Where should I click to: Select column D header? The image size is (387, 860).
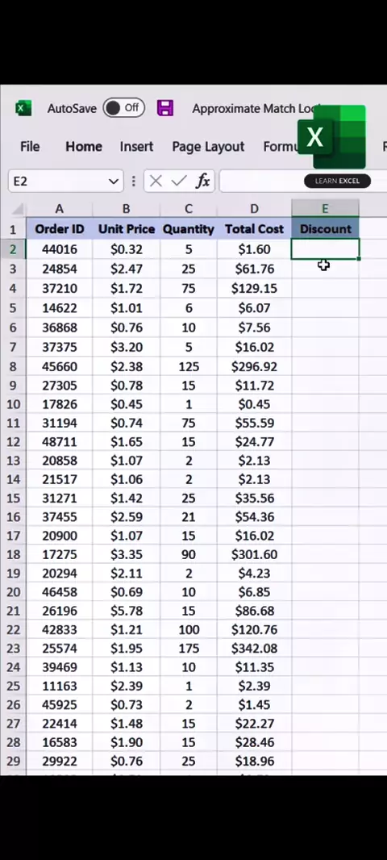pos(254,209)
